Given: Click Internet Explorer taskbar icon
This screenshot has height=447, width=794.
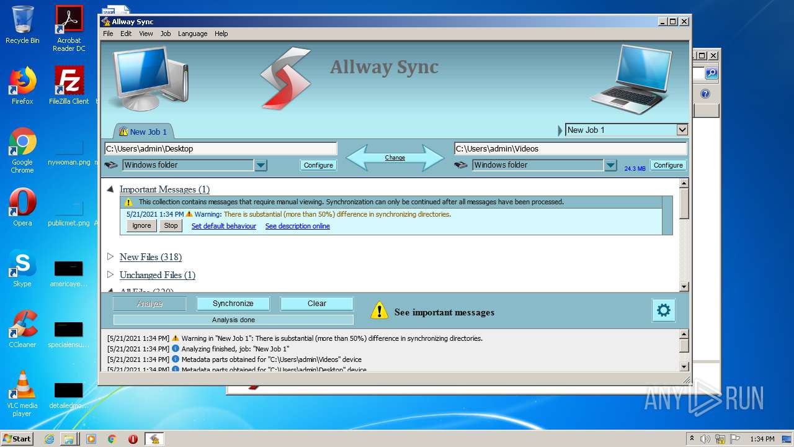Looking at the screenshot, I should pos(49,439).
